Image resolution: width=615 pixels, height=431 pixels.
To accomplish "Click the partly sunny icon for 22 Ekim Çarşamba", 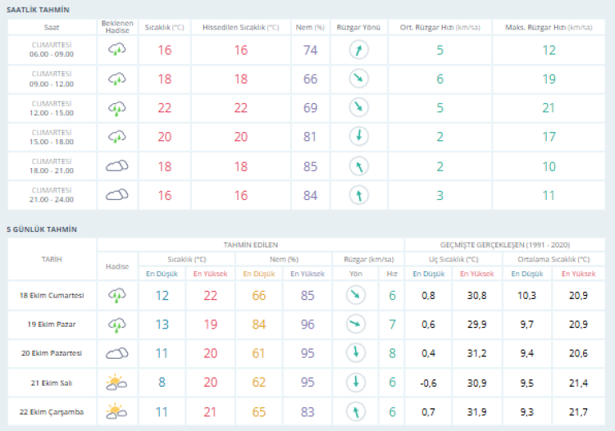I will (117, 411).
